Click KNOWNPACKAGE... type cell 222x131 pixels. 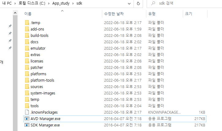164,112
